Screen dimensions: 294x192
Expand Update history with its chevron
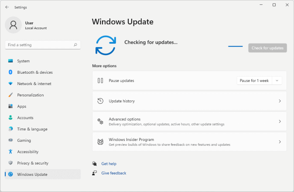(280, 101)
